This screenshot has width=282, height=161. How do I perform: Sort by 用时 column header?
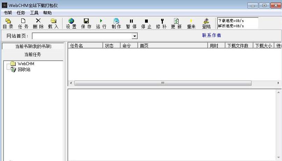click(x=216, y=46)
